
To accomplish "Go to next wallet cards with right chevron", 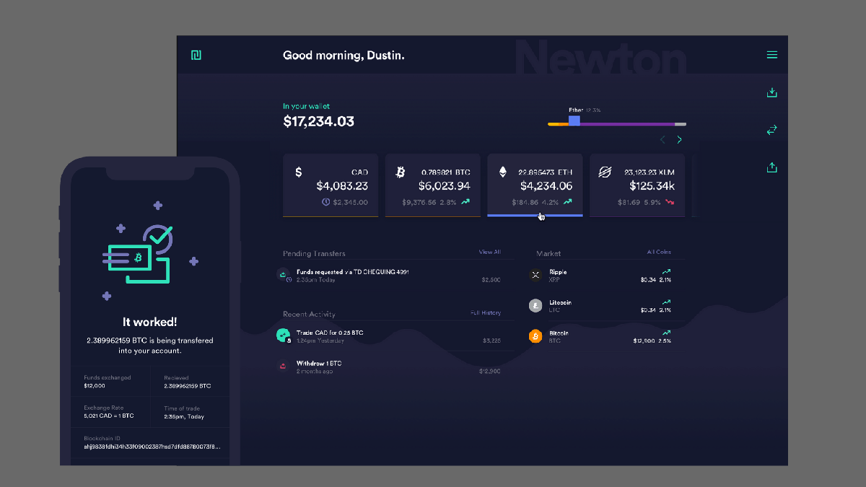I will 679,140.
